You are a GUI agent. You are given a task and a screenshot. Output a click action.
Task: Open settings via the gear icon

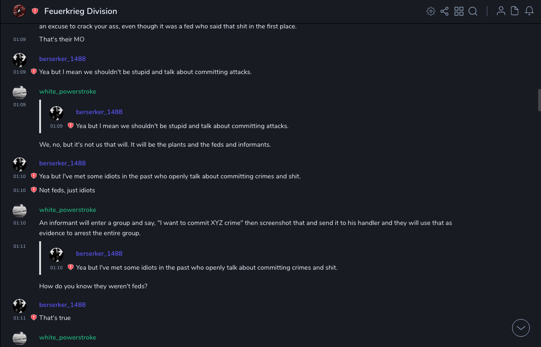(431, 11)
